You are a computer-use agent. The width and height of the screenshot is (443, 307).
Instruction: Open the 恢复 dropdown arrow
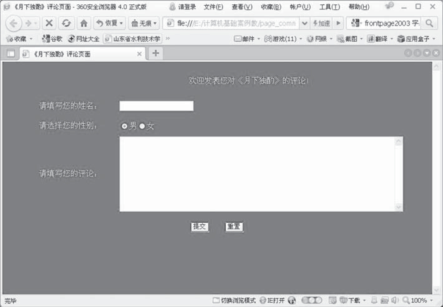(x=122, y=23)
